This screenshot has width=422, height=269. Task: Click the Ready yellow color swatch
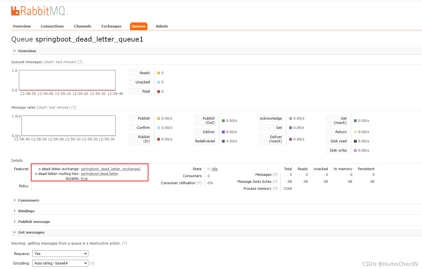coord(159,73)
